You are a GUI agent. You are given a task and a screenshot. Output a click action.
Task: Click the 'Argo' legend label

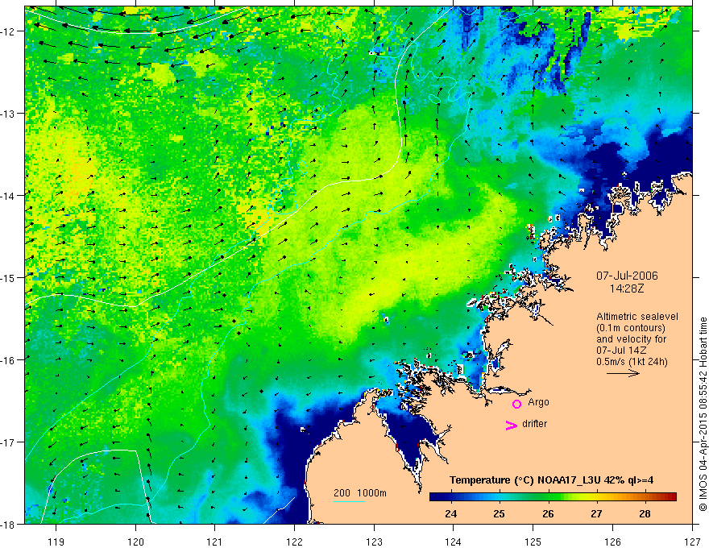[x=538, y=402]
